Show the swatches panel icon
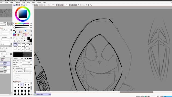 24,5
